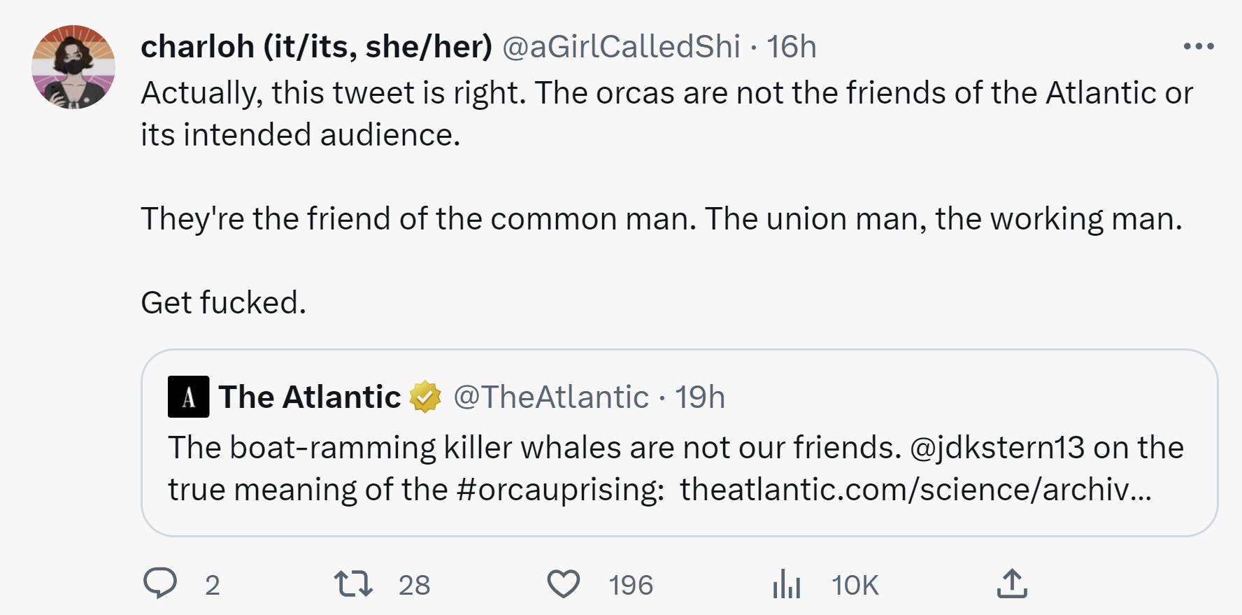The height and width of the screenshot is (615, 1242).
Task: Open The Atlantic display name in the quoted tweet
Action: [x=310, y=397]
